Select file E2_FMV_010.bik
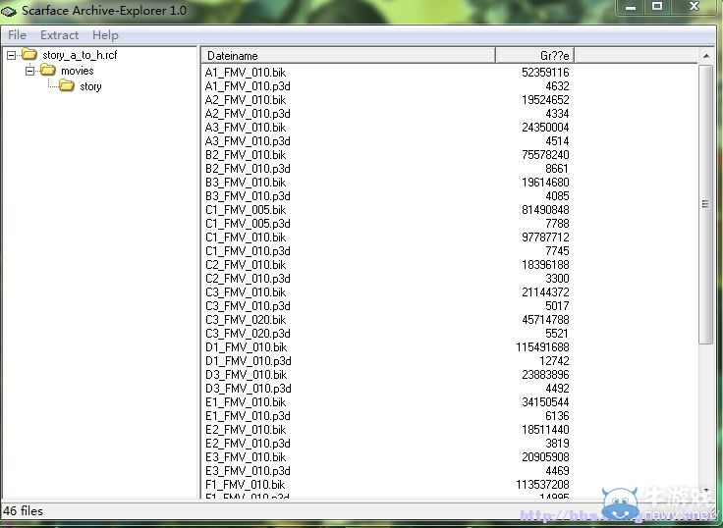 [246, 430]
